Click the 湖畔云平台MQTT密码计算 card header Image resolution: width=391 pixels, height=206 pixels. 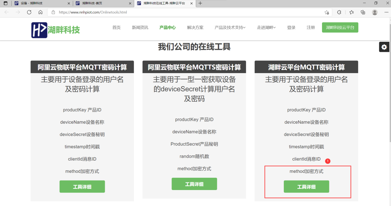coord(306,67)
